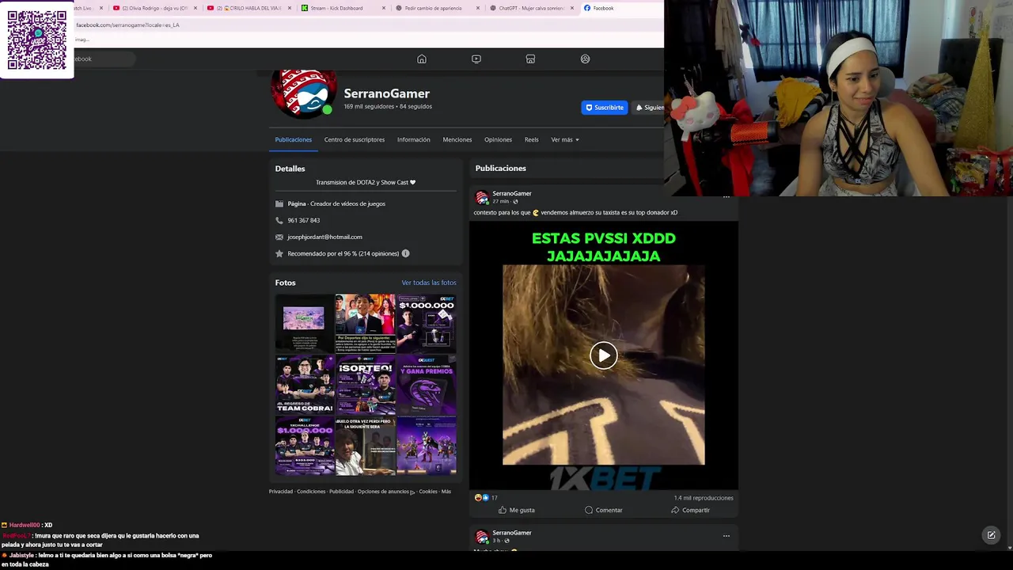The width and height of the screenshot is (1013, 570).
Task: Switch to Centro de suscriptores tab
Action: tap(355, 139)
